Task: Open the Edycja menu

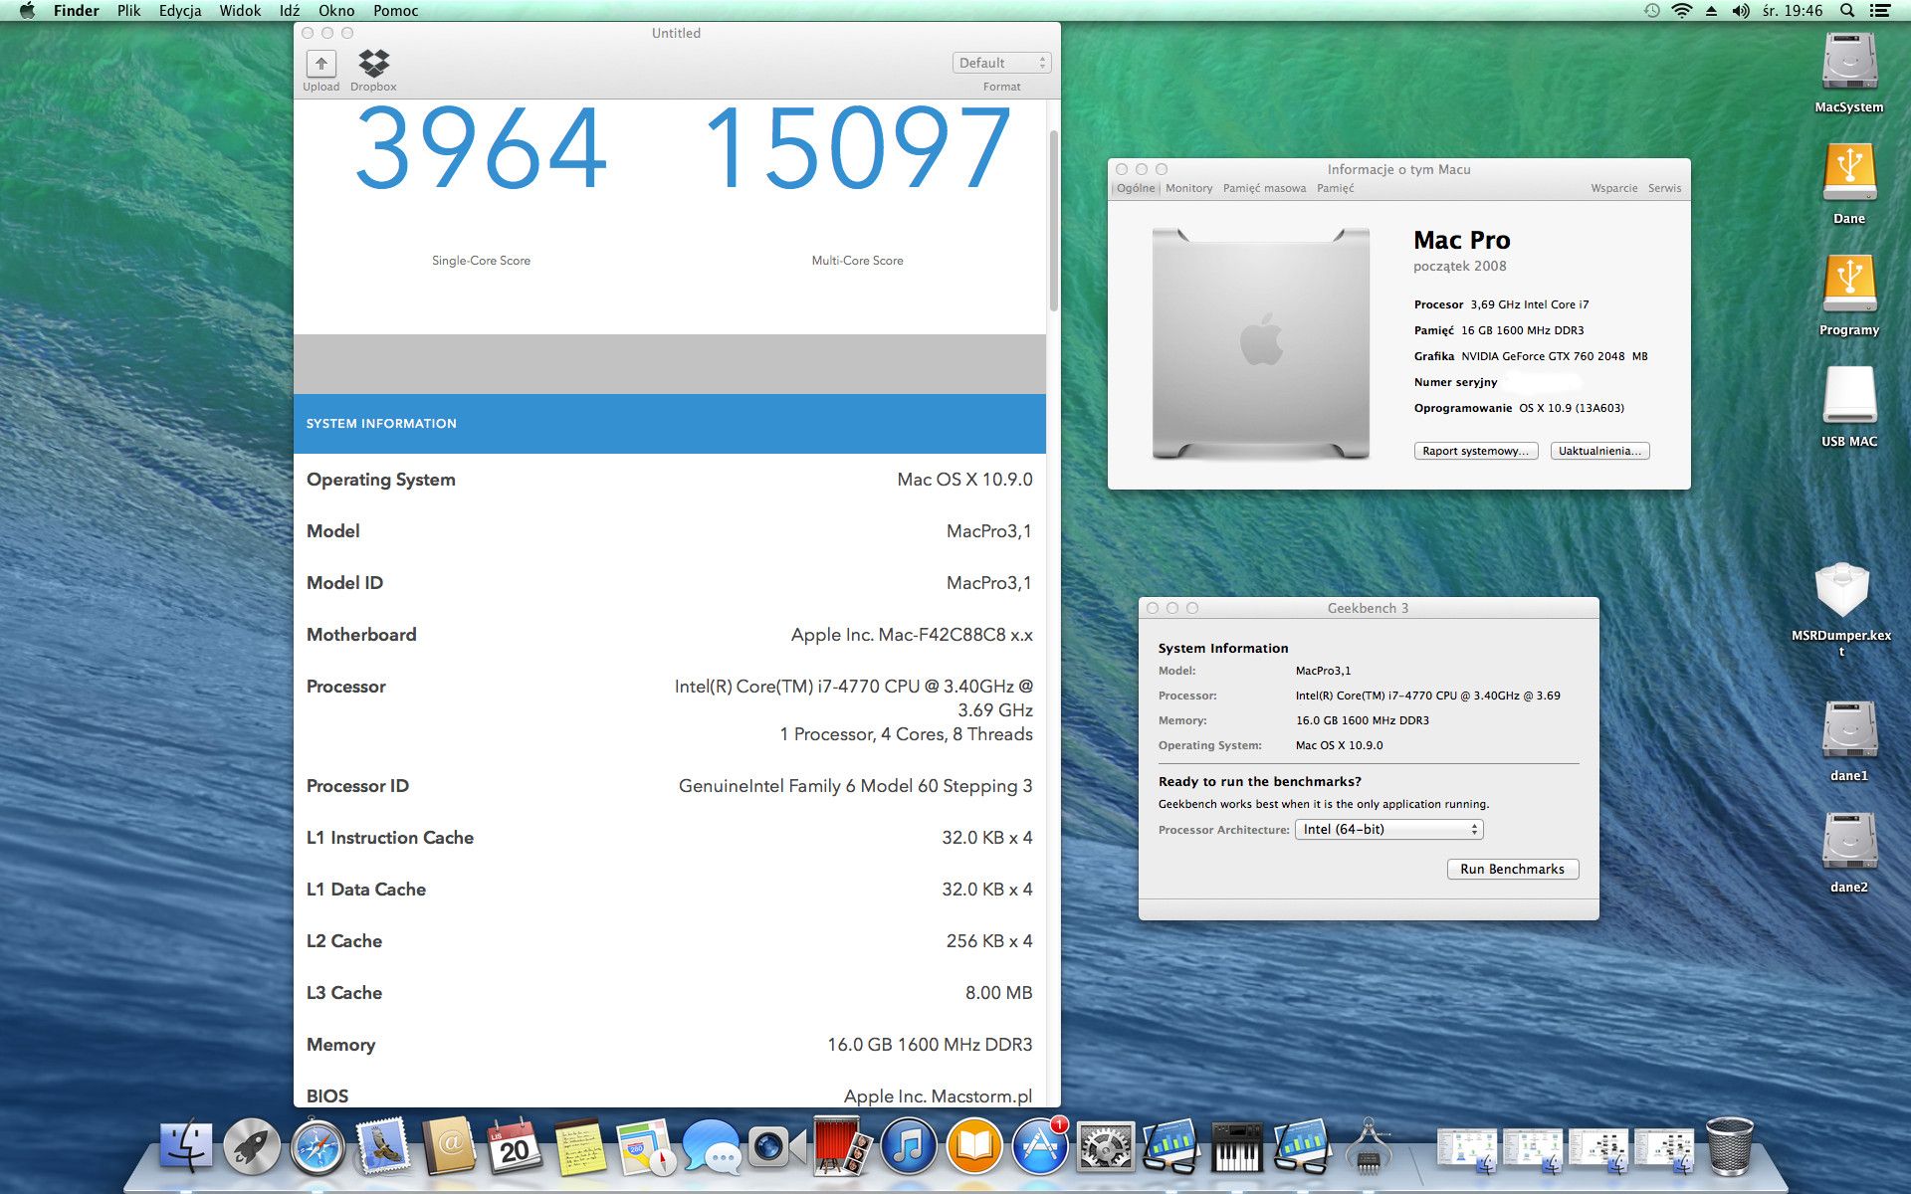Action: 180,11
